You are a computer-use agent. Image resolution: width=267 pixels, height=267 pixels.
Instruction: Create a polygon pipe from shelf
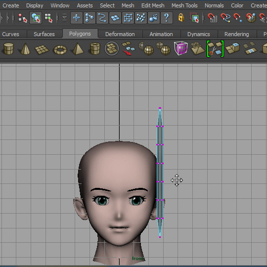95,48
